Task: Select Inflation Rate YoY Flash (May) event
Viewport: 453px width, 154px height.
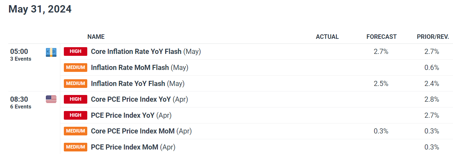Action: pyautogui.click(x=138, y=83)
